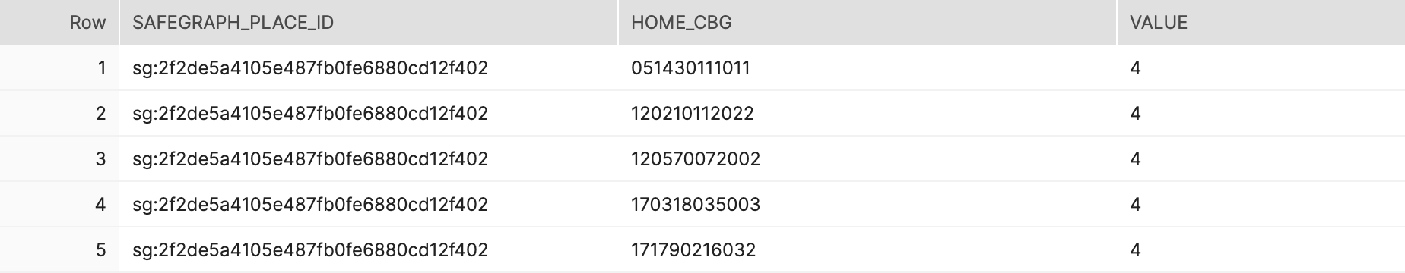Select HOME_CBG cell 120210112022
The height and width of the screenshot is (273, 1405).
(867, 114)
